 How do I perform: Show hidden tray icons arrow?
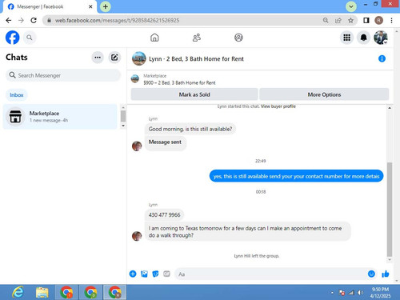332,293
